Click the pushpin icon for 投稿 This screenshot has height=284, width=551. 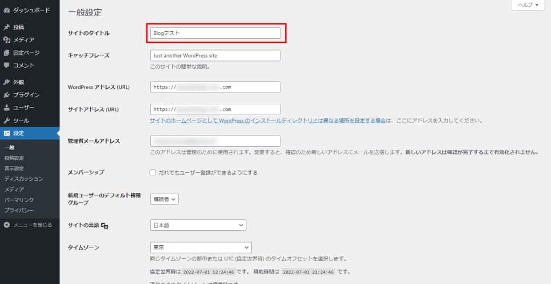tap(6, 27)
